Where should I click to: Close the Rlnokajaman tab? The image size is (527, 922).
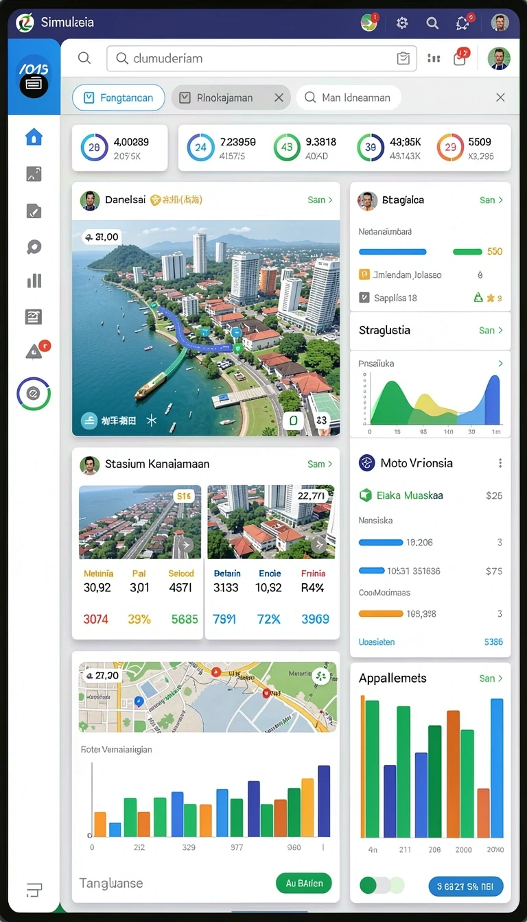279,98
